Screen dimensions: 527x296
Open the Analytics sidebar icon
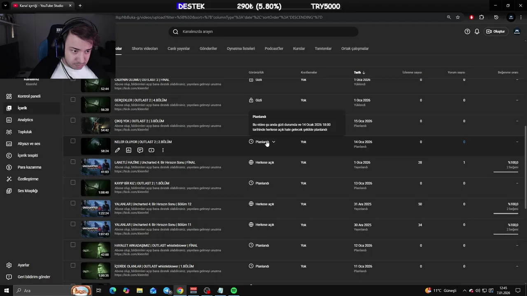point(9,120)
